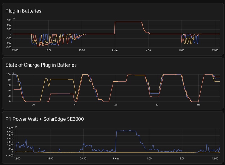
Task: Select the 'do' day label on the State of Charge axis
Action: click(x=33, y=105)
